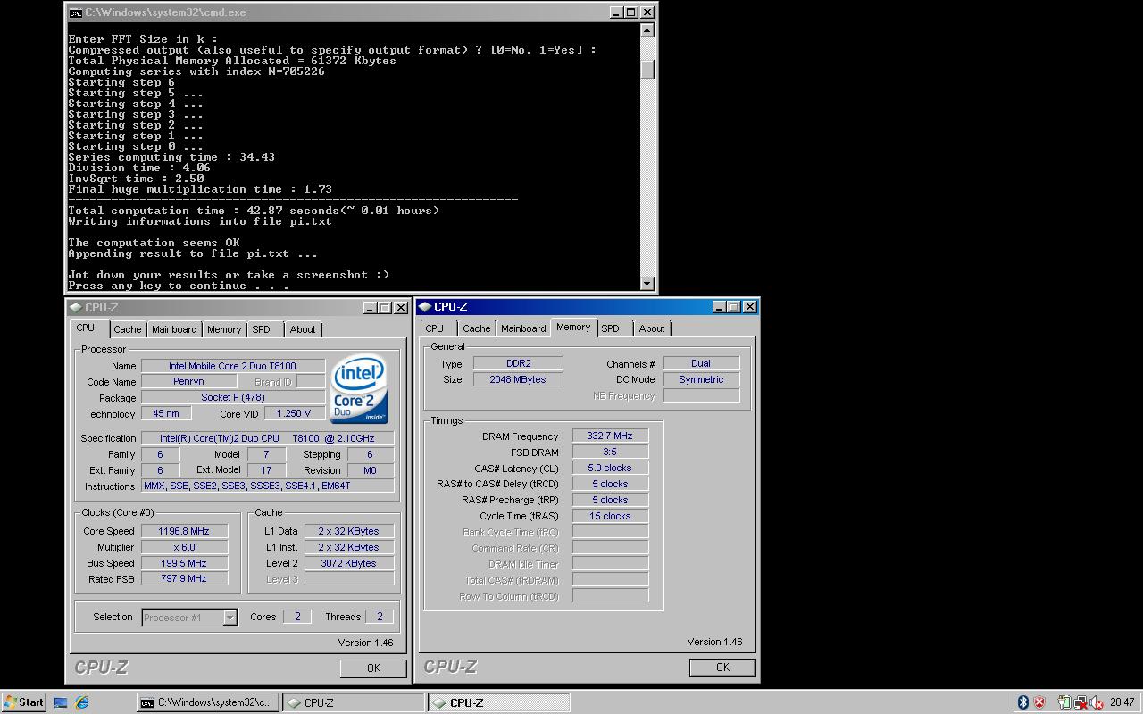Click cmd scrollbar up arrow
The width and height of the screenshot is (1143, 714).
point(647,30)
